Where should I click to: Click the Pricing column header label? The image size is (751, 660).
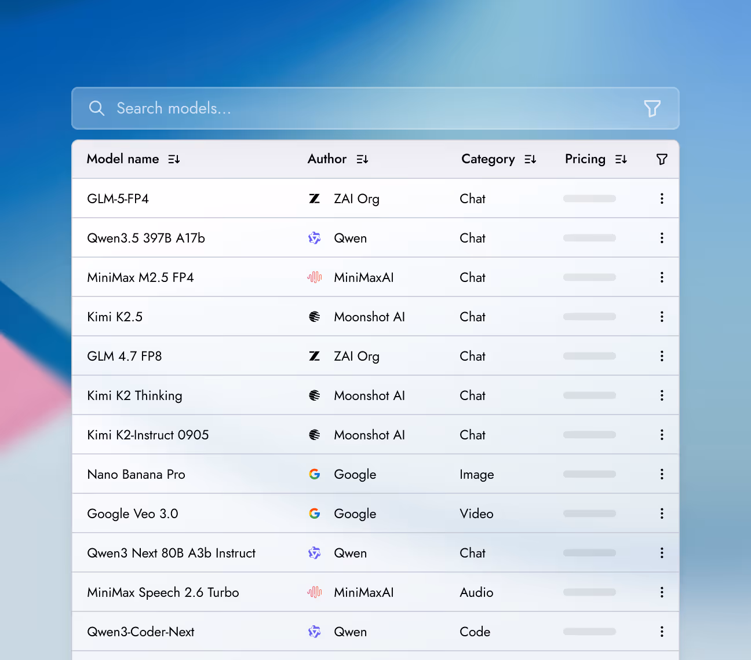585,159
